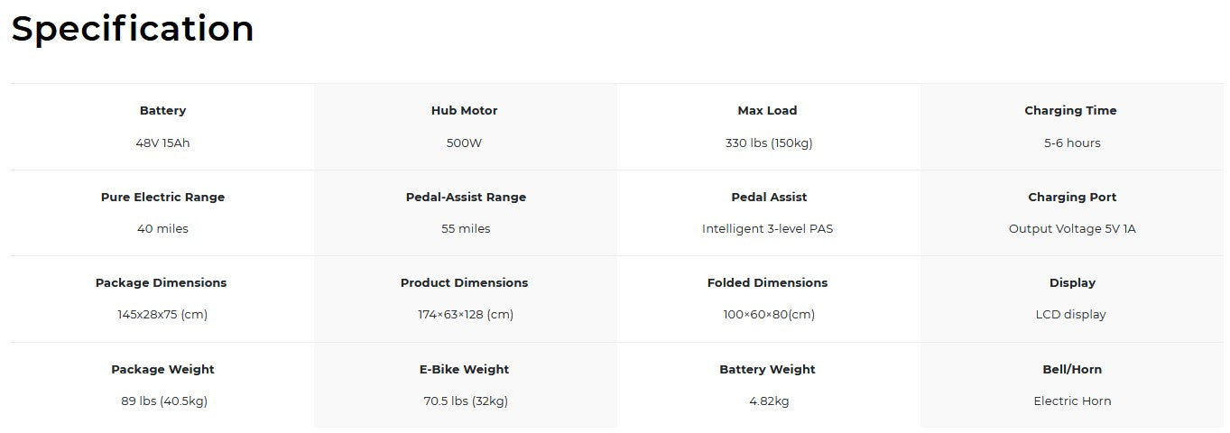Select the Battery label

pyautogui.click(x=162, y=111)
